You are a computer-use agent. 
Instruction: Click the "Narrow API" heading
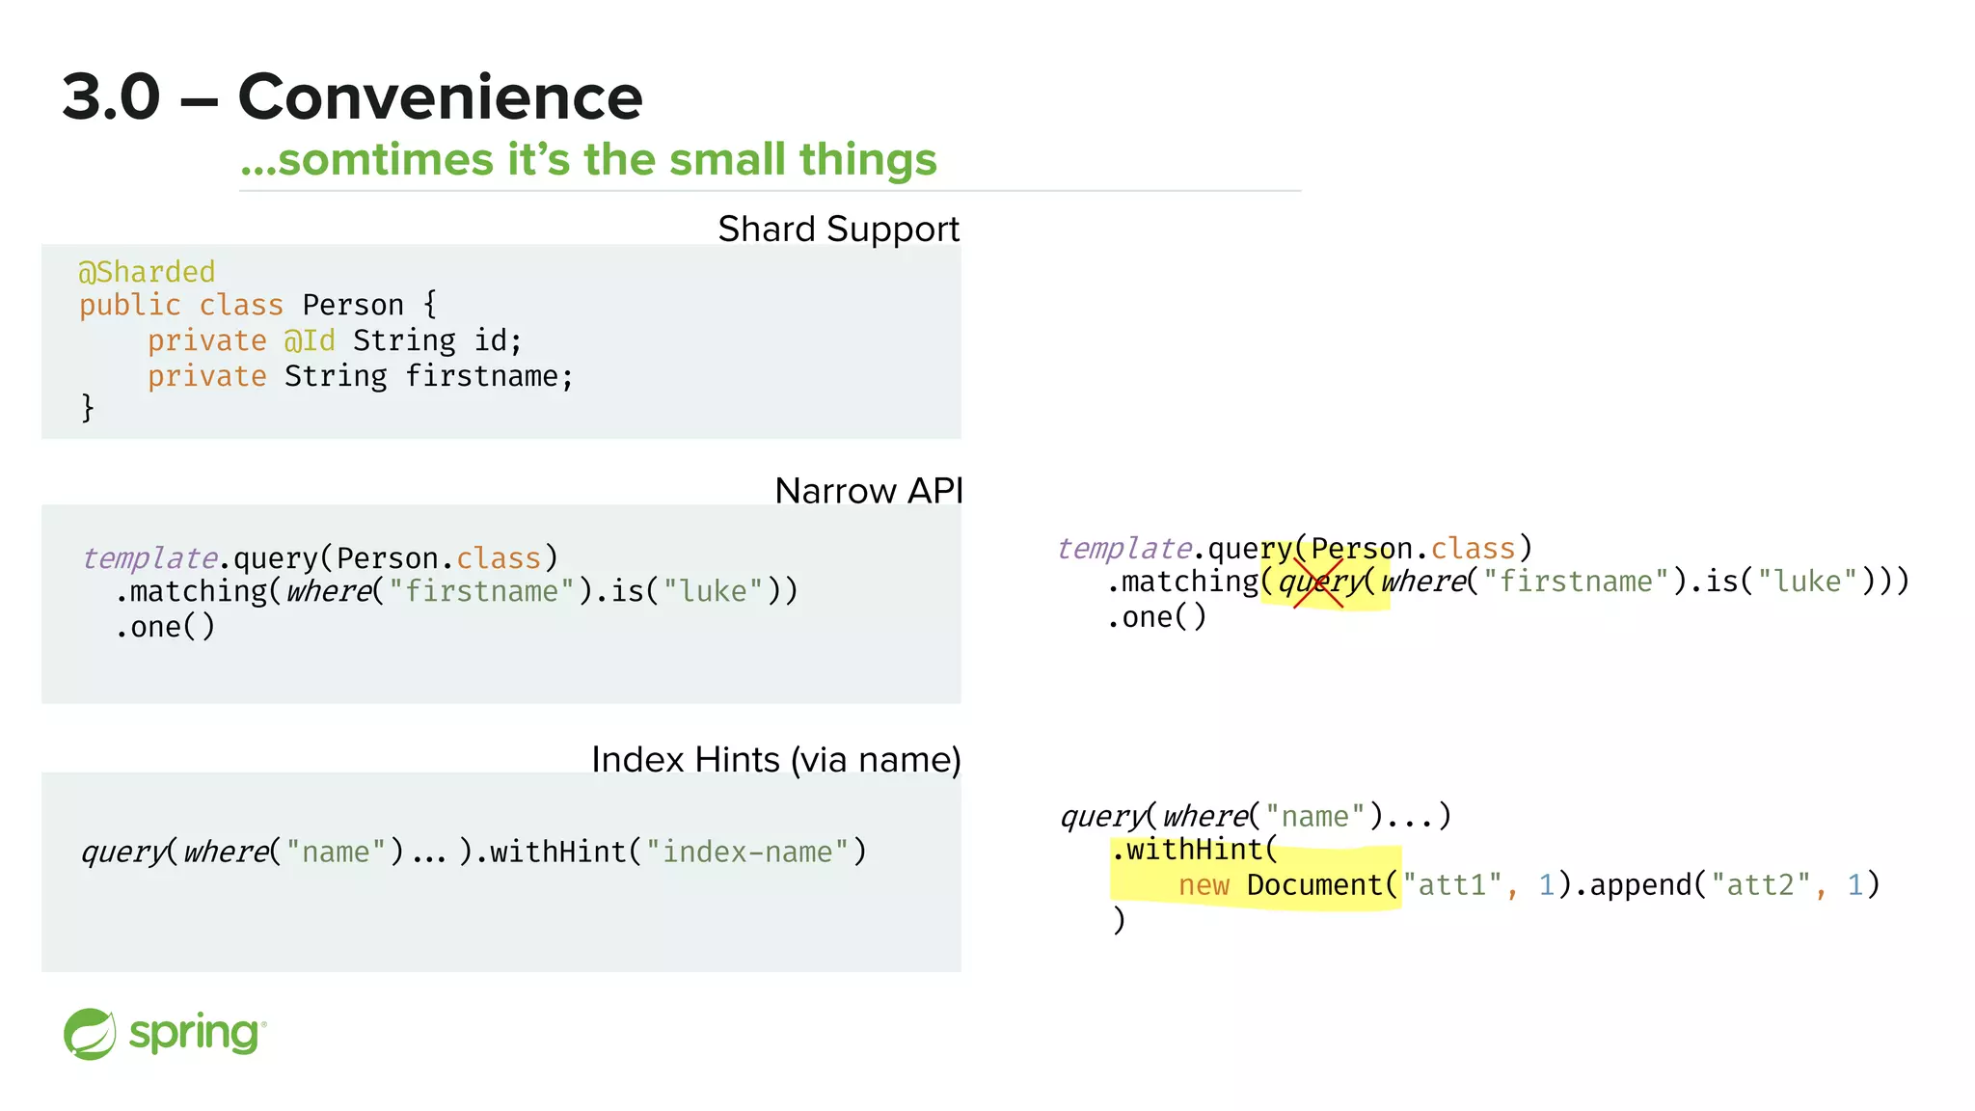(869, 491)
